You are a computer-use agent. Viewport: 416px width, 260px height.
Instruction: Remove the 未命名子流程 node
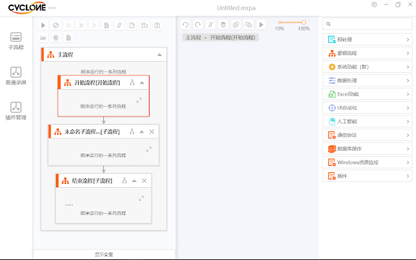(x=151, y=131)
